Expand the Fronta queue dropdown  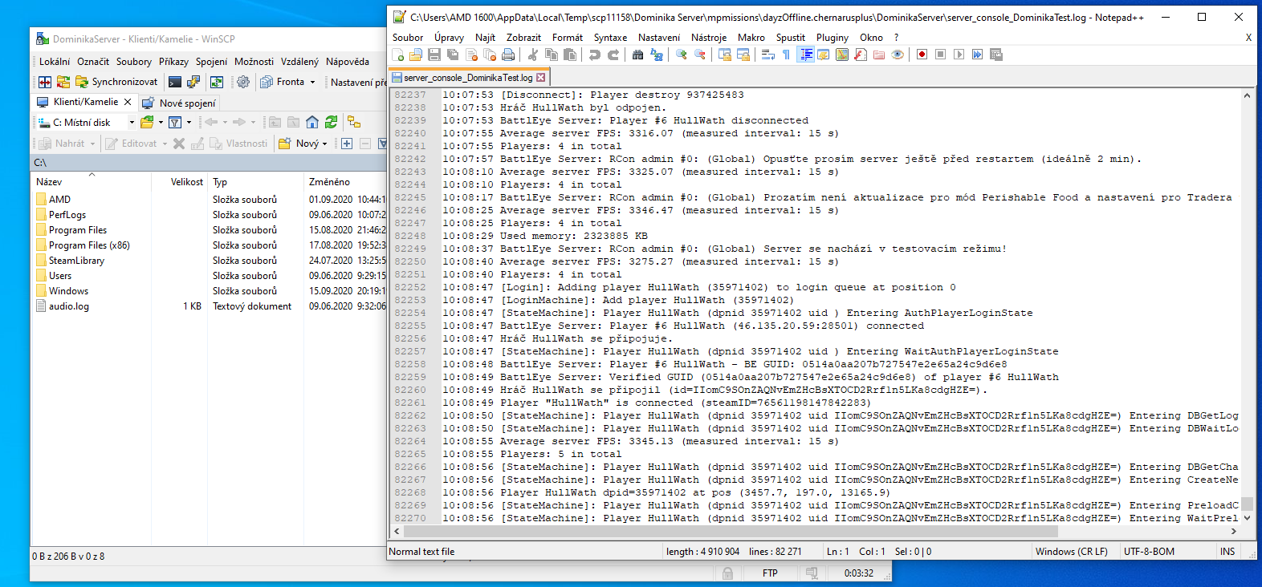(312, 82)
